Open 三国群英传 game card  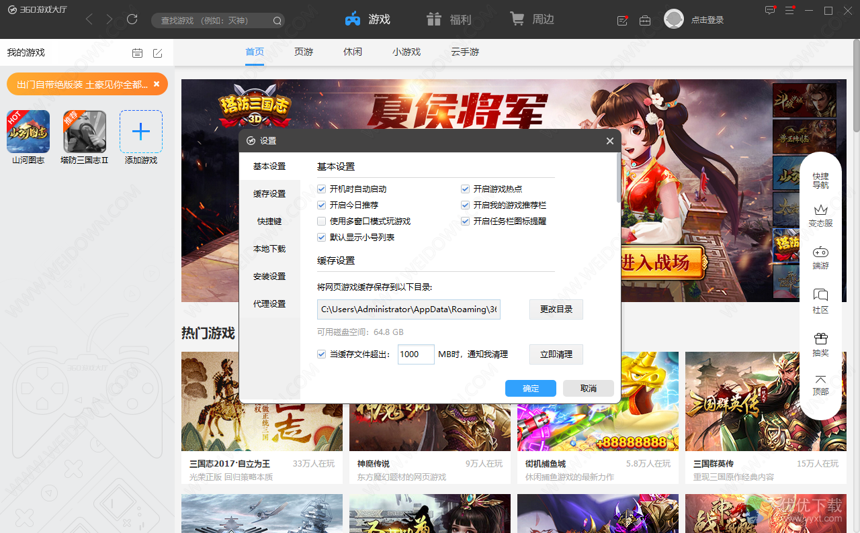(766, 418)
